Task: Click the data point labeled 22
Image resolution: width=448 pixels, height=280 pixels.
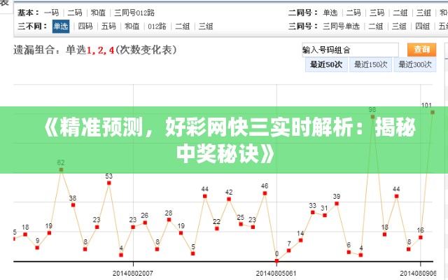Action: click(217, 228)
